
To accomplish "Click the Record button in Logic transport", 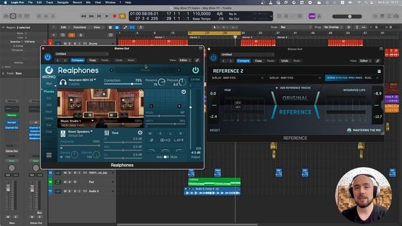I will pos(114,16).
